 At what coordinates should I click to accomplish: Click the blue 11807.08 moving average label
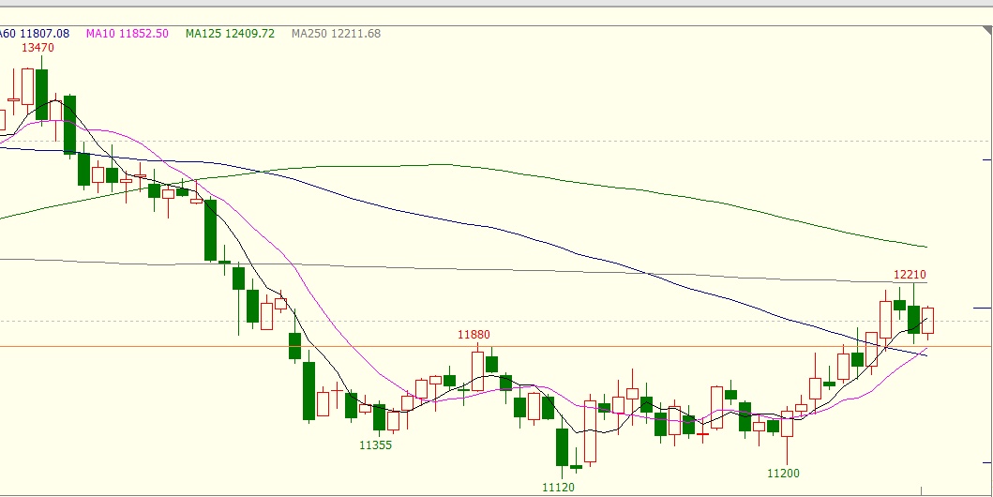(x=35, y=34)
